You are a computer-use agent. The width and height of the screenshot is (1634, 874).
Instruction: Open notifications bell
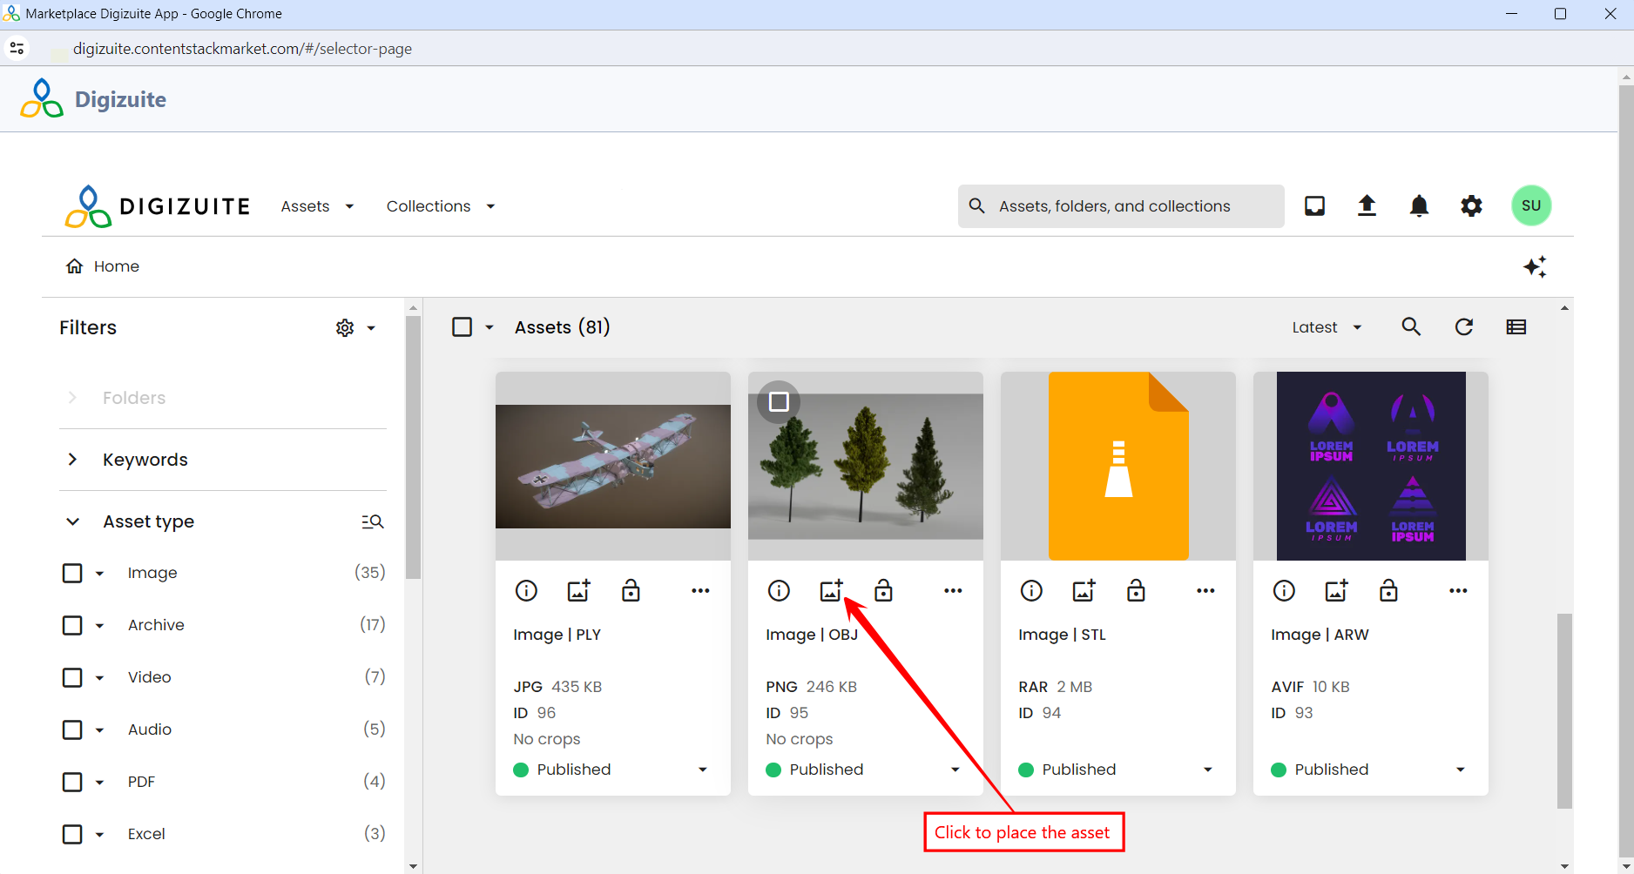tap(1419, 205)
